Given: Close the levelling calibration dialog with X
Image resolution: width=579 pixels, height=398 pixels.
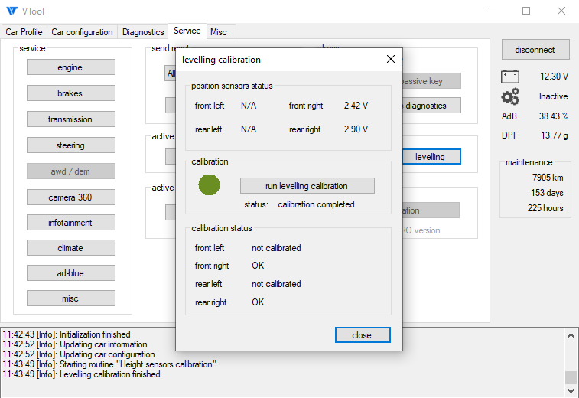Looking at the screenshot, I should click(x=390, y=60).
